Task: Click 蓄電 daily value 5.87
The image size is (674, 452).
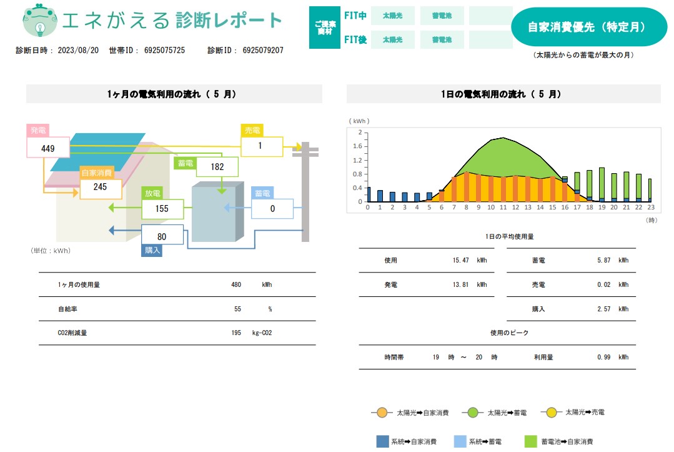Action: (604, 260)
